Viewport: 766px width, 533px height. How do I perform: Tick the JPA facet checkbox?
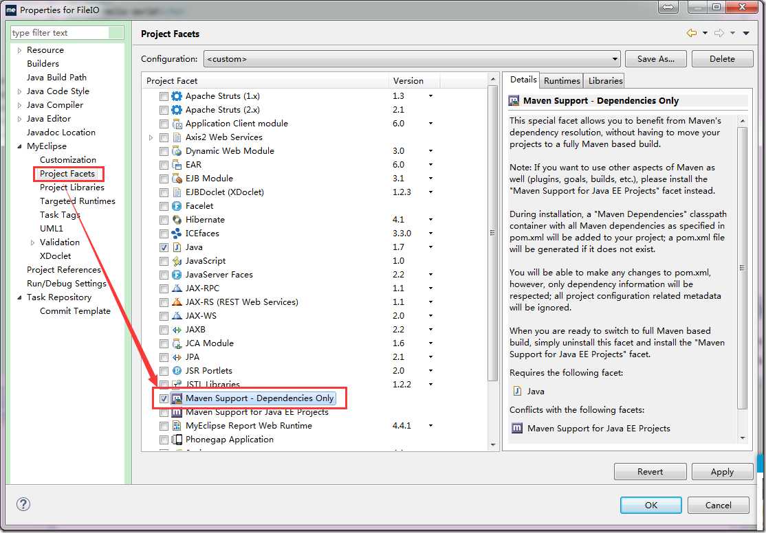point(164,358)
